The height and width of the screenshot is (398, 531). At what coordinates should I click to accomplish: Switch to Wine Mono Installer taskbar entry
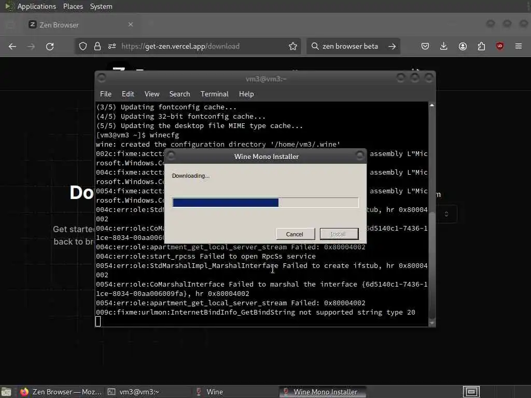click(x=323, y=392)
